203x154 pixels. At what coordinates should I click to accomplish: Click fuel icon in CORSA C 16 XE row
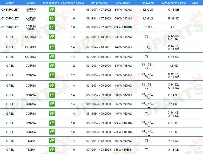[52, 123]
